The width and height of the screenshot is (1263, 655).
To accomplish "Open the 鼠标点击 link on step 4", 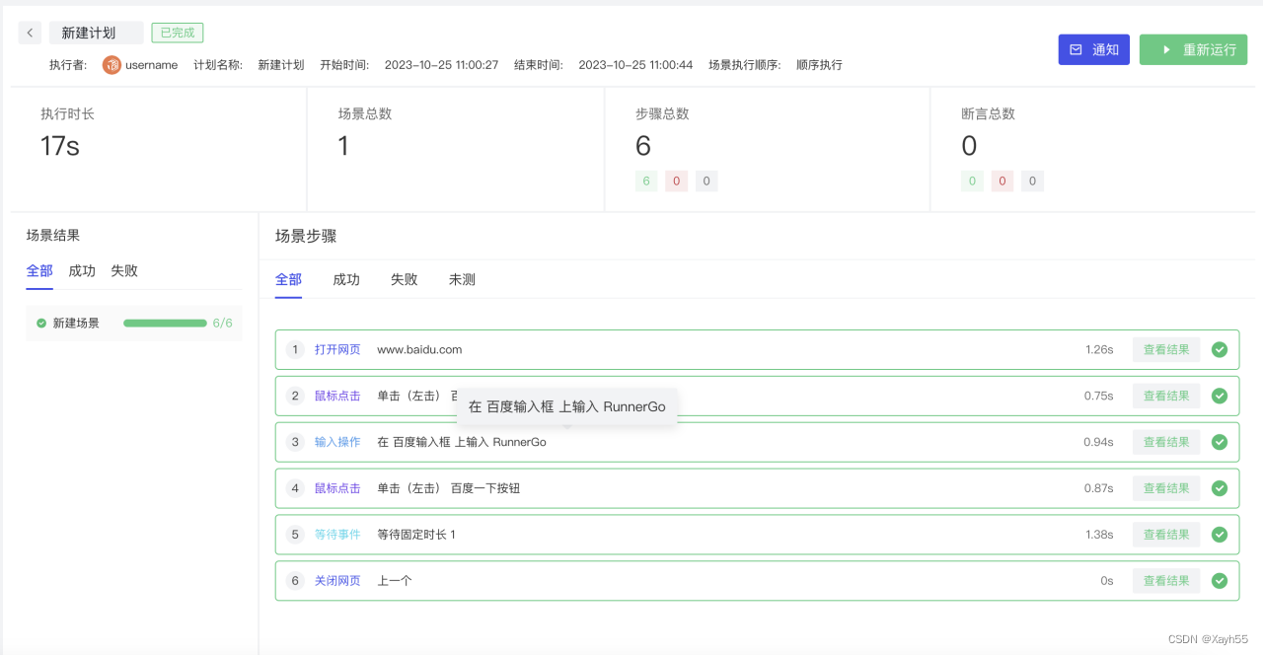I will pyautogui.click(x=338, y=487).
